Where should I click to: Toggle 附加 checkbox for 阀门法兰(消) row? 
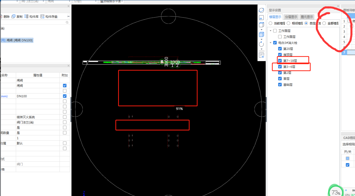[65, 122]
